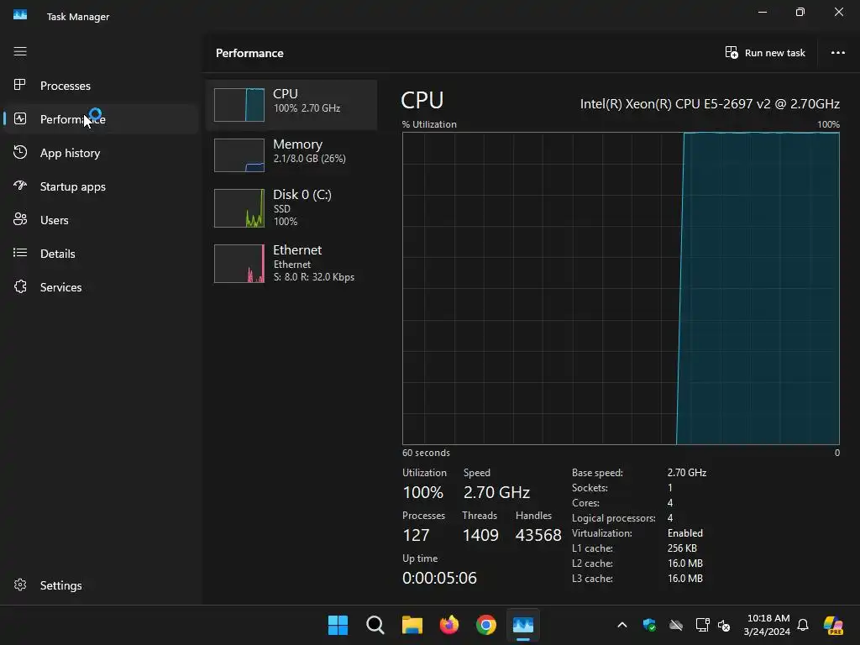
Task: Click the CPU utilization graph
Action: click(x=621, y=288)
